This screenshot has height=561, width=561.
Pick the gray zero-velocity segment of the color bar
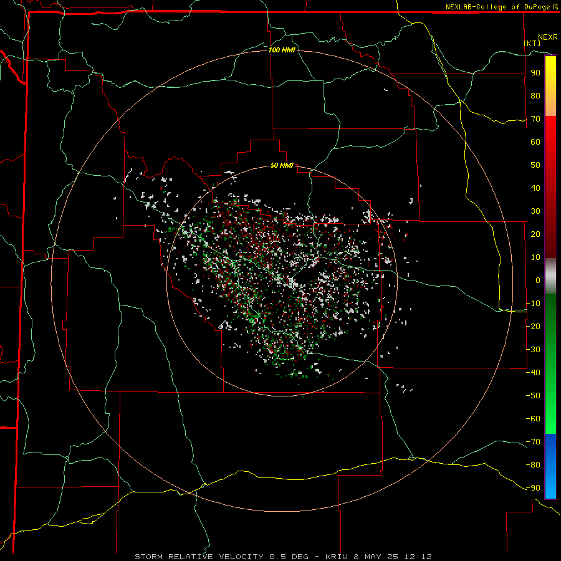(x=550, y=276)
